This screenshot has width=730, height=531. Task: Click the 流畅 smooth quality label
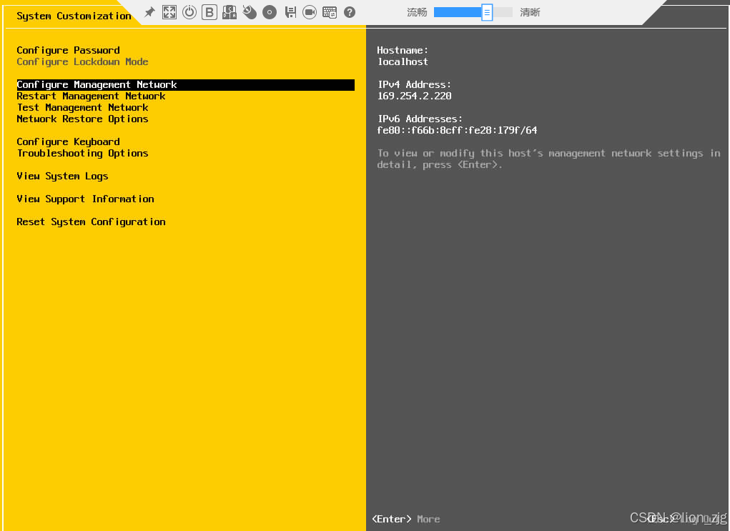point(417,13)
